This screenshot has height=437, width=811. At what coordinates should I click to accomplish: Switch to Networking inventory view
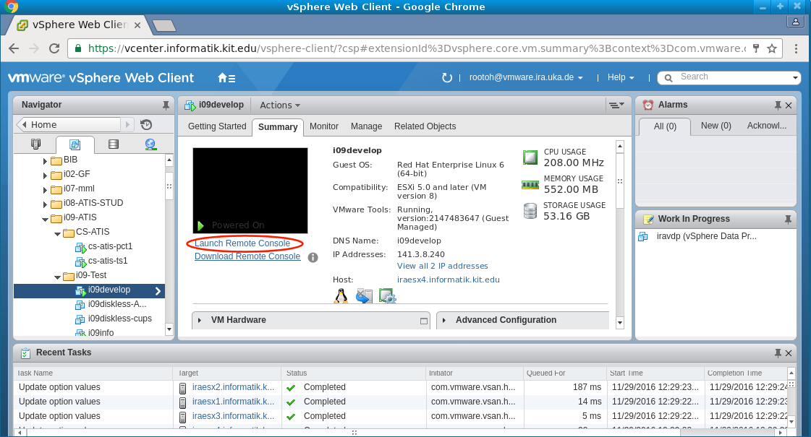150,144
